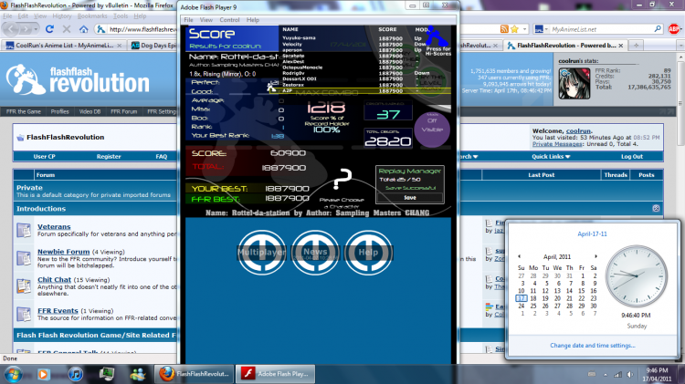
Task: Open Quick Links dropdown
Action: tap(551, 157)
